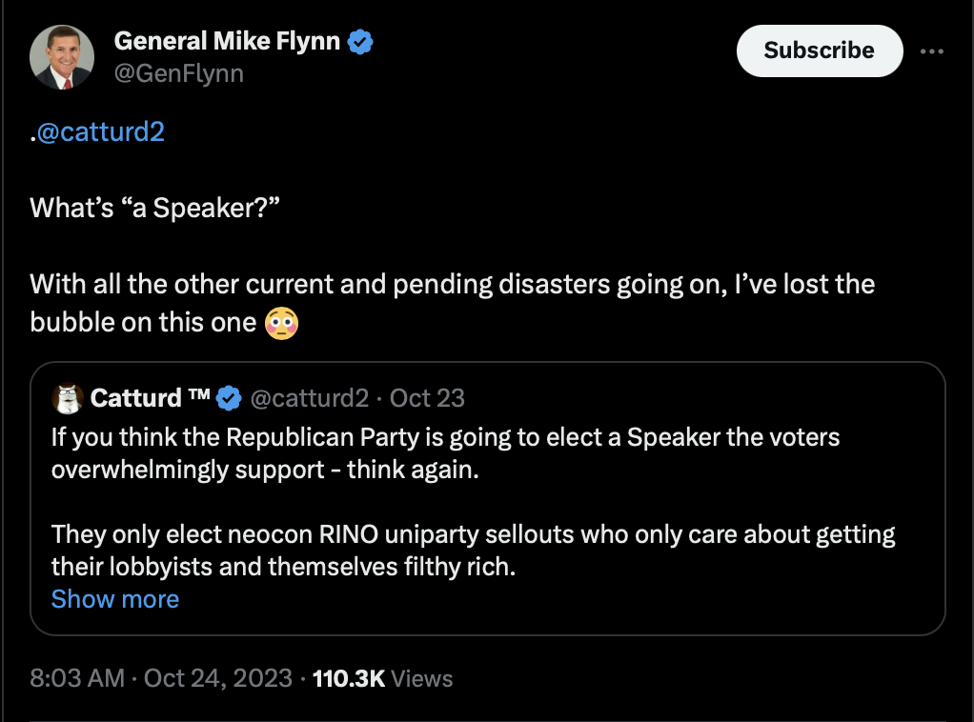This screenshot has height=722, width=974.
Task: Open the Catturd ™ display name
Action: pyautogui.click(x=150, y=398)
